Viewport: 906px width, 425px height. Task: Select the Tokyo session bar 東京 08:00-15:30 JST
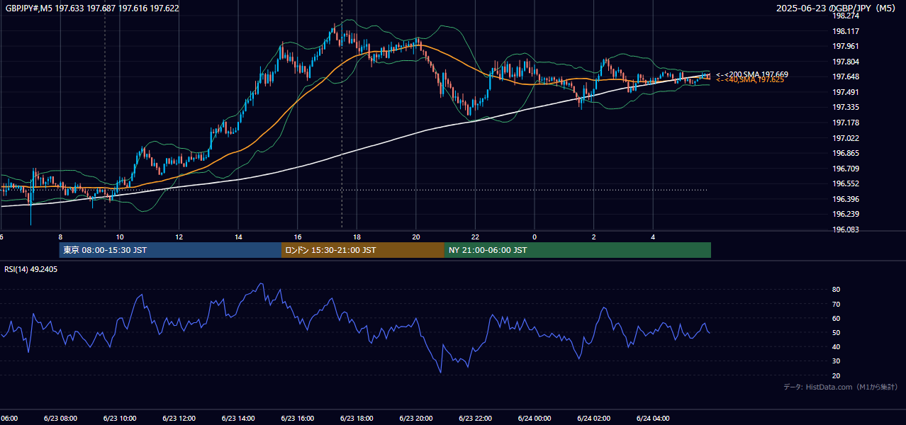pos(171,250)
